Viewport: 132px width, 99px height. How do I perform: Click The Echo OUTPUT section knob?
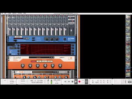tap(66, 77)
